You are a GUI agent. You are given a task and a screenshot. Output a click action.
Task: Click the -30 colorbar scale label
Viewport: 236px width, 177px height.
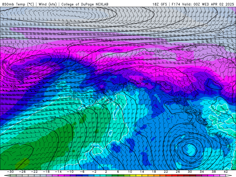pyautogui.click(x=10, y=172)
